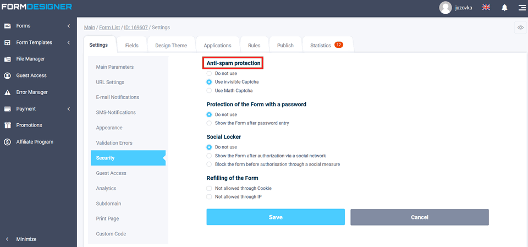This screenshot has width=528, height=247.
Task: Switch to the Design Theme tab
Action: point(171,46)
